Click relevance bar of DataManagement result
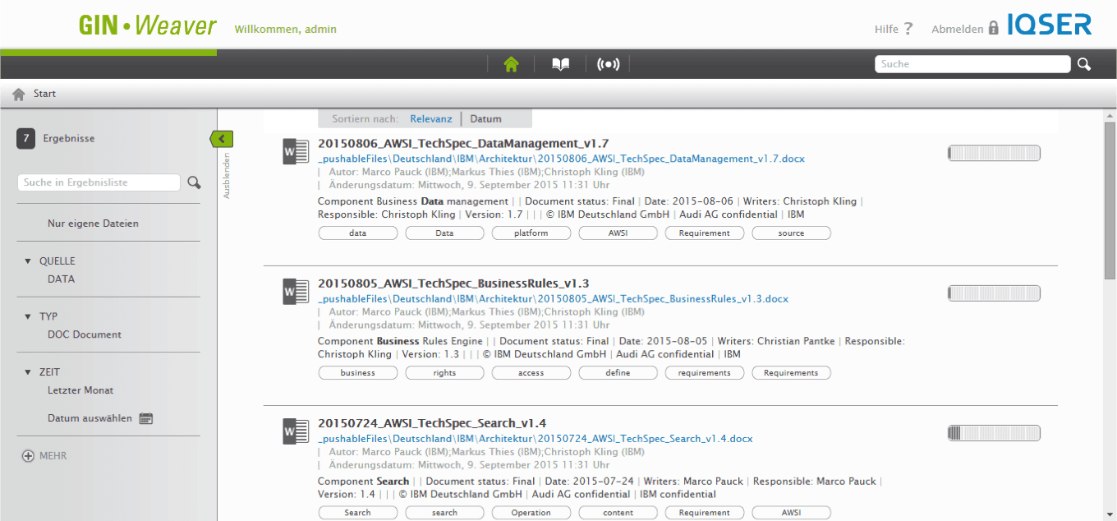 [994, 153]
